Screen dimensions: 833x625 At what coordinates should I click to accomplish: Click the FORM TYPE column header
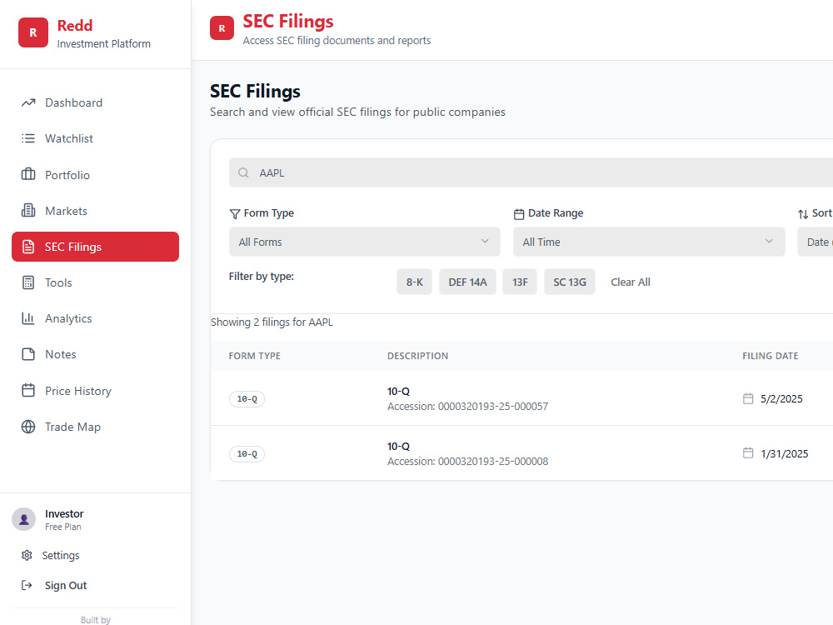pos(254,356)
